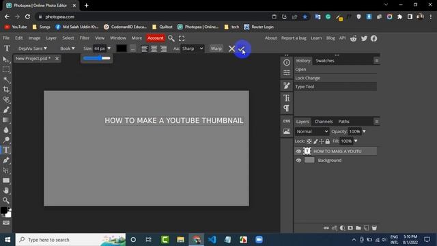Align text right
The image size is (437, 246).
pos(163,49)
